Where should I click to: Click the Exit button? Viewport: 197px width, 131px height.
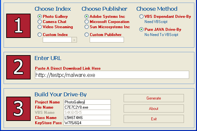tap(154, 119)
